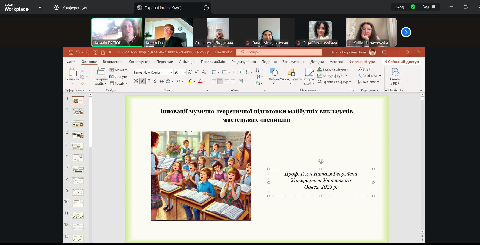Click the Save icon in PowerPoint title bar
Image resolution: width=480 pixels, height=245 pixels.
point(71,52)
